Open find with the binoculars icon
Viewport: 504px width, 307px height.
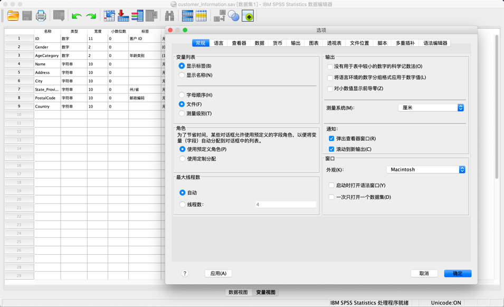click(169, 16)
